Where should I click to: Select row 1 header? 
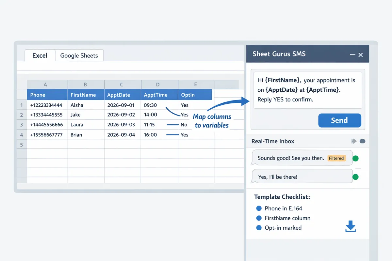[x=22, y=105]
